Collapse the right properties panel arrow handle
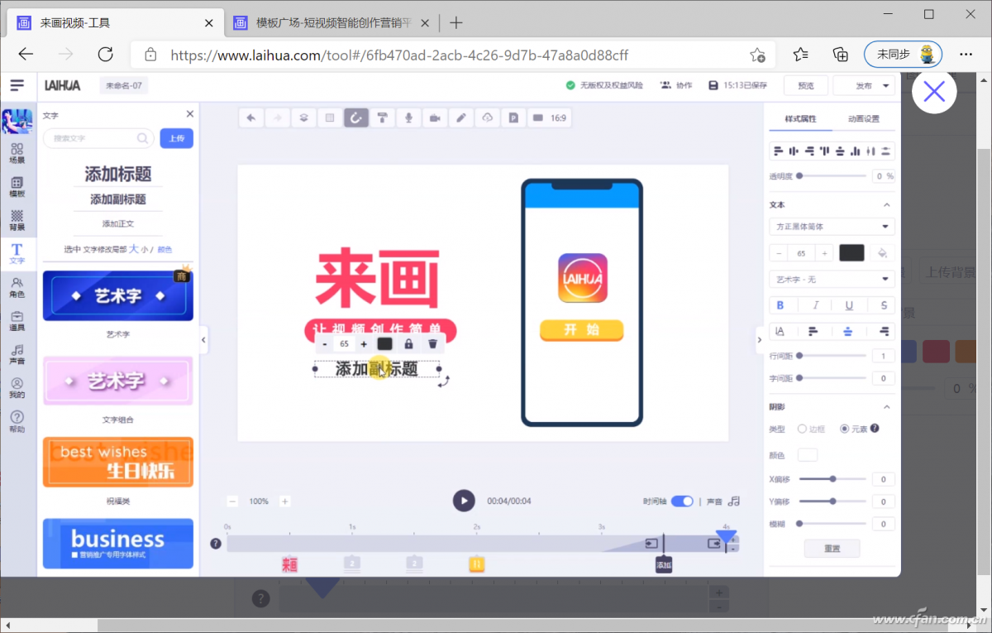Viewport: 992px width, 633px height. pos(759,339)
